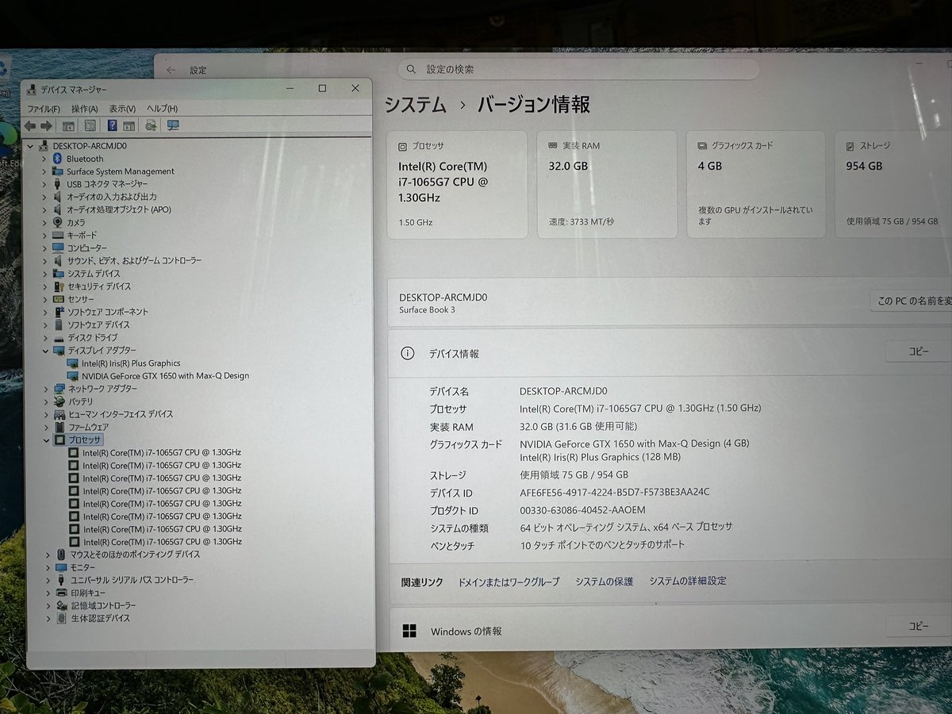Click the search magnifier icon in Settings
The height and width of the screenshot is (714, 952).
click(411, 69)
